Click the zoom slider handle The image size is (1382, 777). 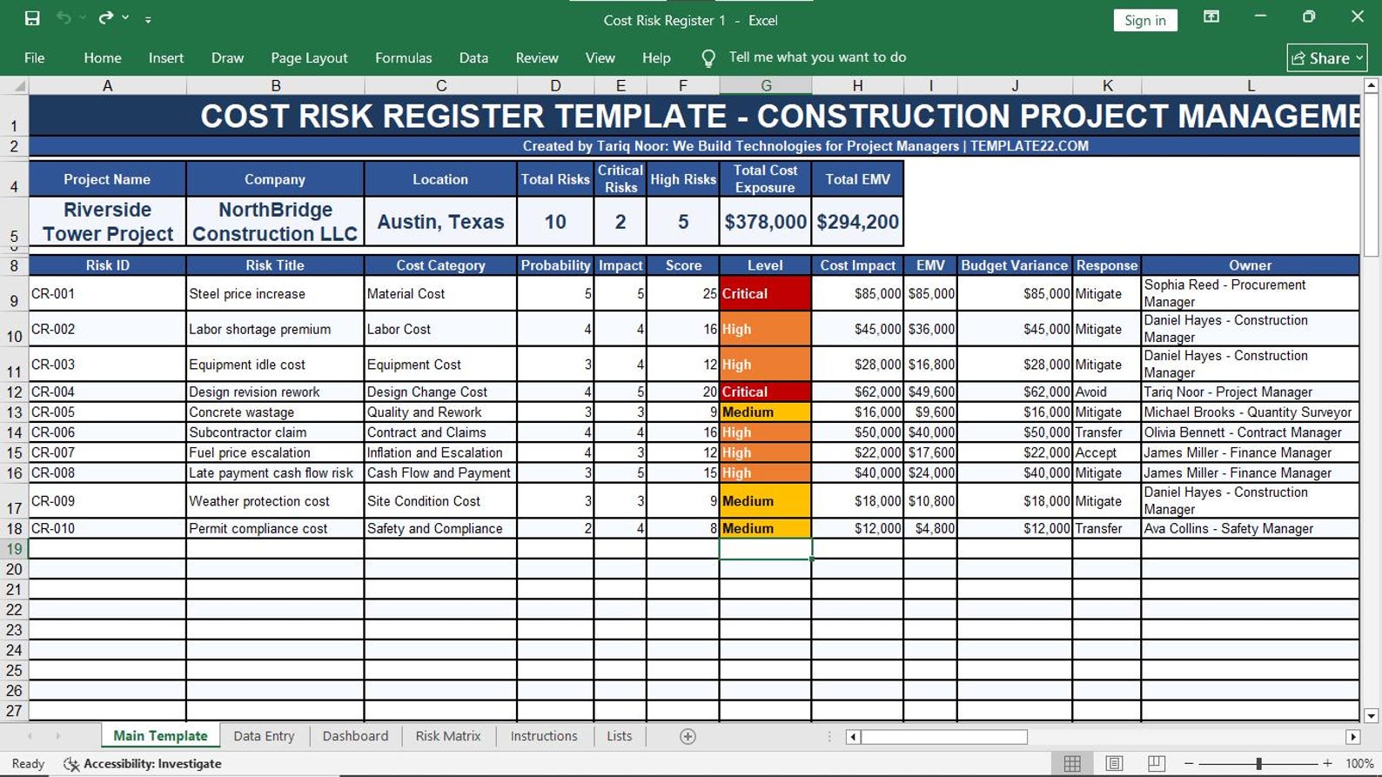[x=1258, y=764]
